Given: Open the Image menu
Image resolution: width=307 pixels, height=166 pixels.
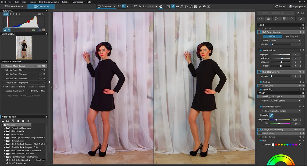Looking at the screenshot, I should pos(33,2).
